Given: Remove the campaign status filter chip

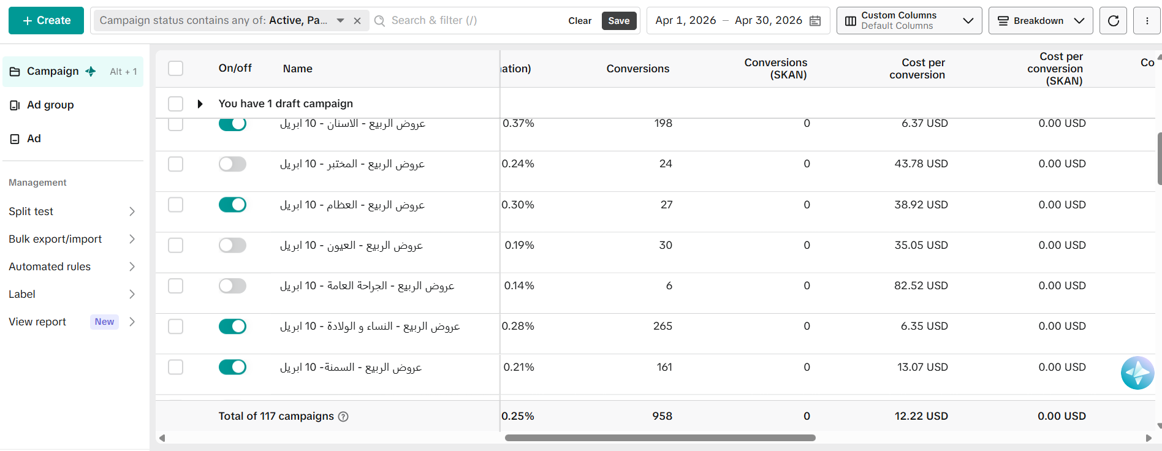Looking at the screenshot, I should (x=357, y=21).
